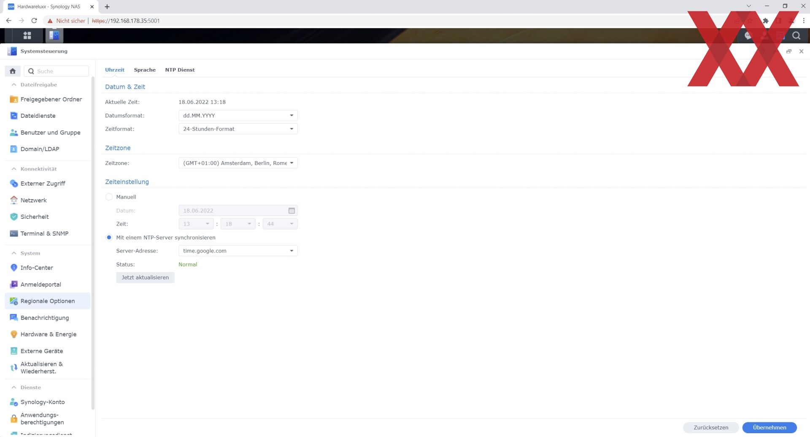Click Jetzt aktualisieren button
The image size is (810, 437).
(x=145, y=277)
